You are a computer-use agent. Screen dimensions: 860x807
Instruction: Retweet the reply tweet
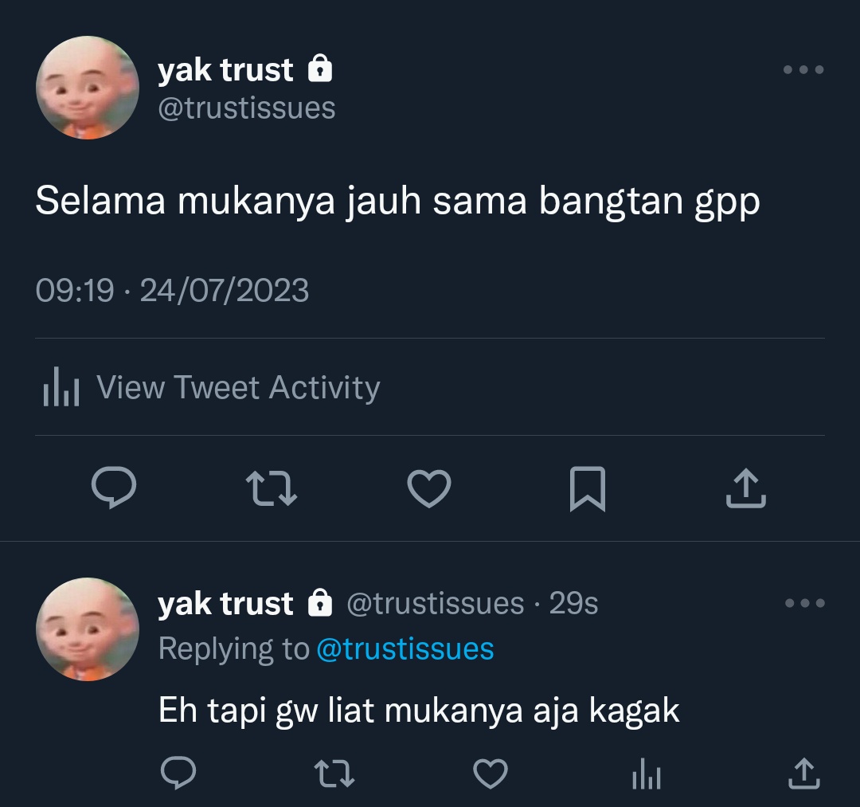click(334, 773)
